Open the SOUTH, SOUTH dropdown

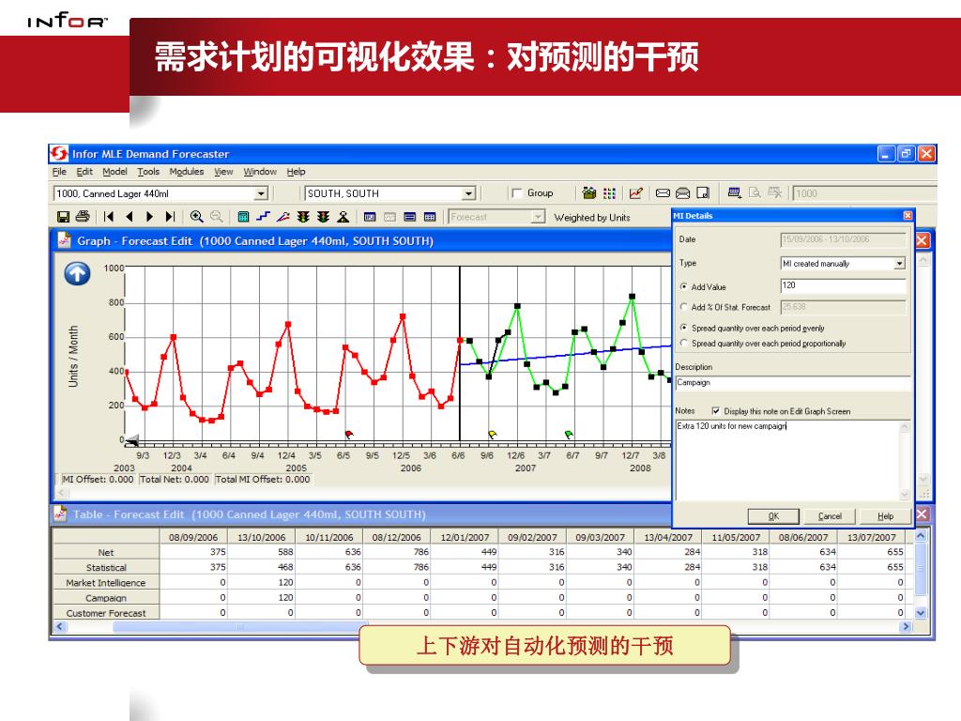pos(469,193)
